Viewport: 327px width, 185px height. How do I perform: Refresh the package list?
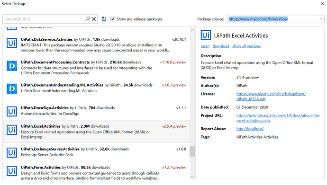click(x=104, y=19)
